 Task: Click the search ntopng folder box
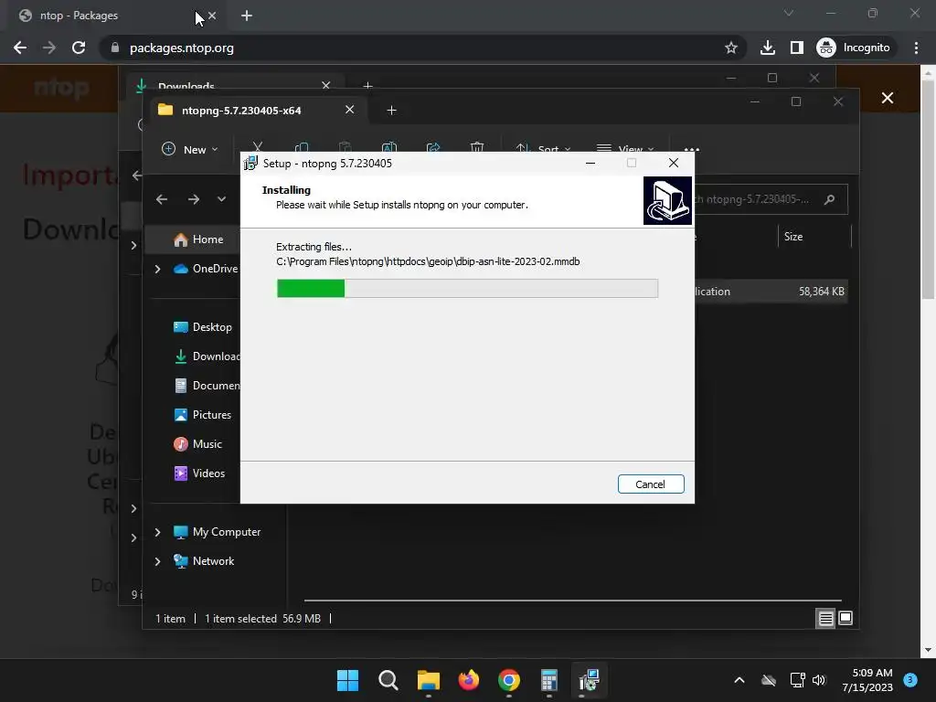[771, 199]
